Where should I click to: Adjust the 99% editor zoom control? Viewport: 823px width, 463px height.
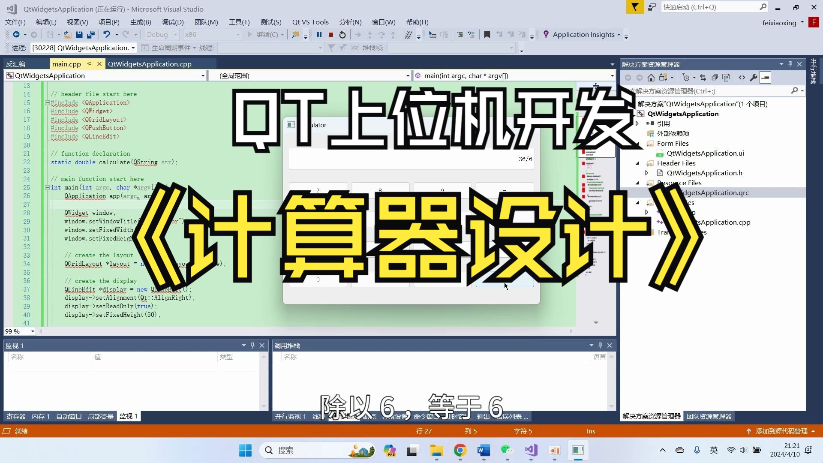click(x=19, y=331)
